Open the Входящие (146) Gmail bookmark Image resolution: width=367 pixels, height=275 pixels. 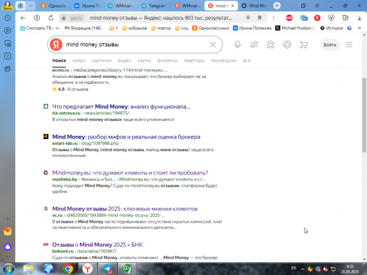tap(83, 28)
